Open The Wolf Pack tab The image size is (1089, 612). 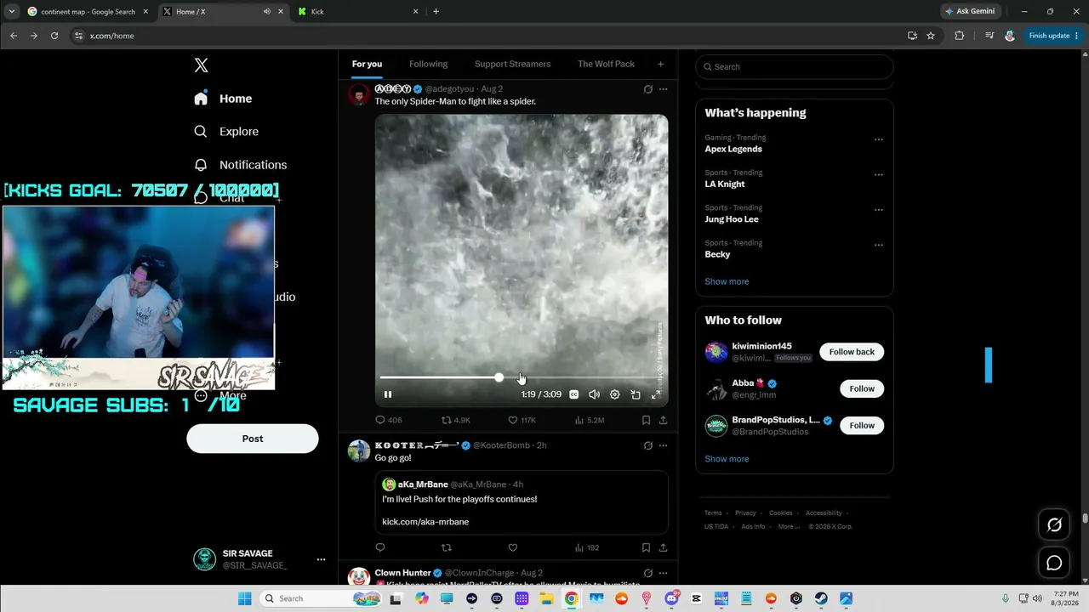pyautogui.click(x=606, y=64)
